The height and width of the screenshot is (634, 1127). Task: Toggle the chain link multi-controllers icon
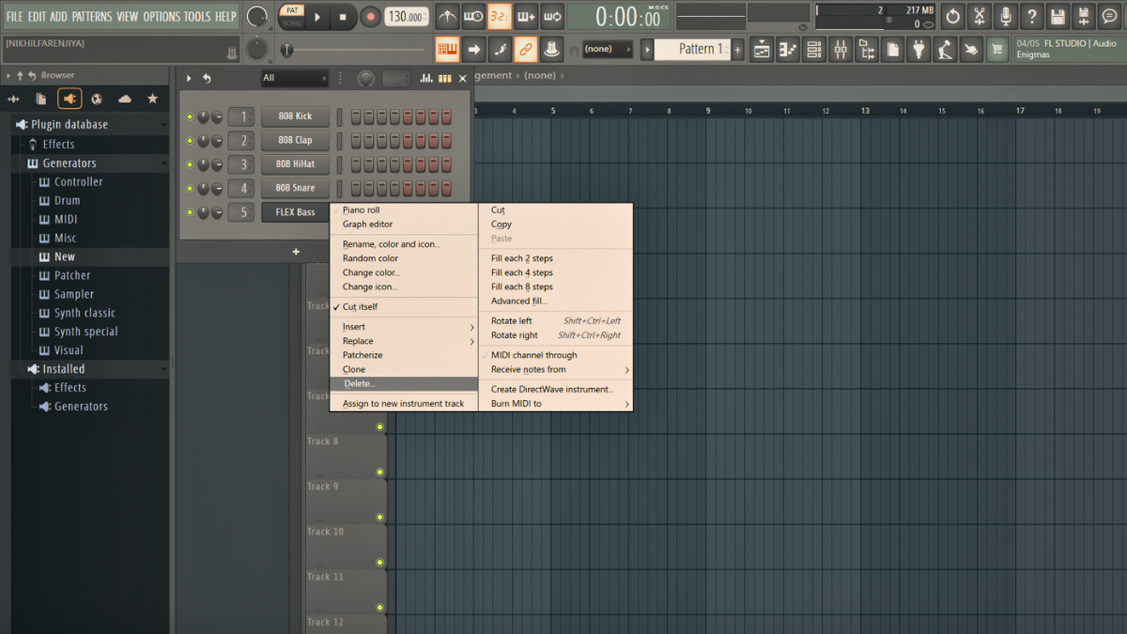point(526,49)
